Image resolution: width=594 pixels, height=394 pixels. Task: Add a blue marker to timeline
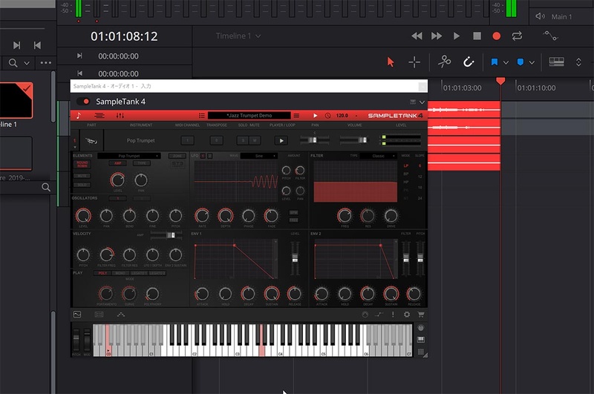(x=520, y=62)
